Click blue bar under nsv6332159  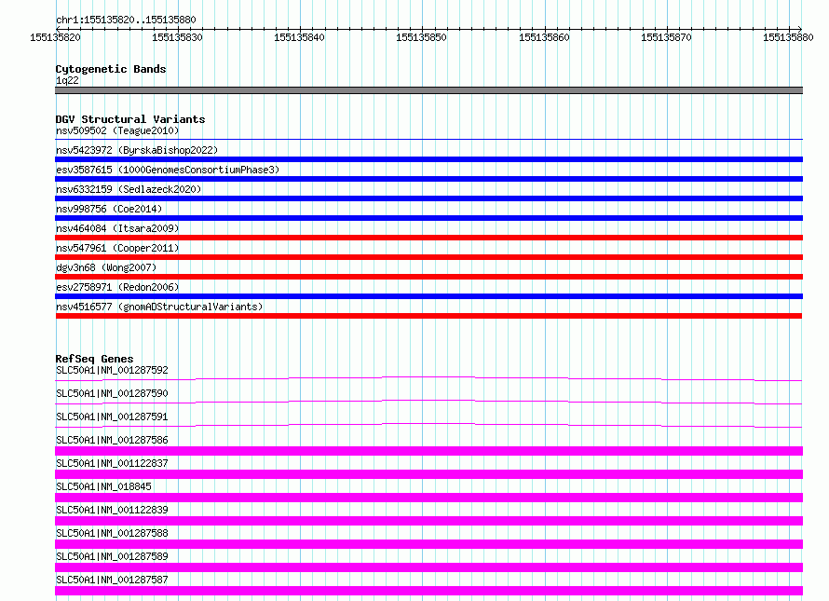(x=428, y=198)
